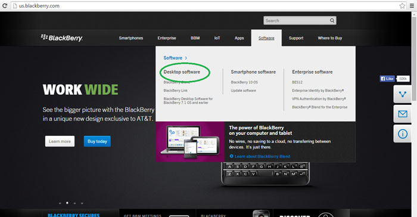The image size is (417, 217).
Task: Open the Apps menu
Action: click(239, 38)
